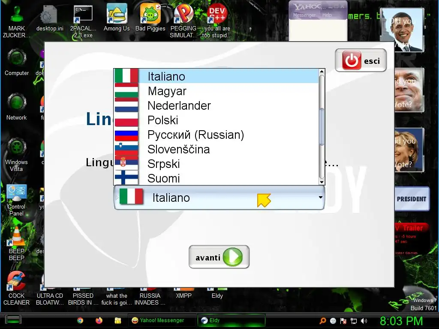
Task: Click the PRESIDENT button on sidebar gadget
Action: pos(411,199)
